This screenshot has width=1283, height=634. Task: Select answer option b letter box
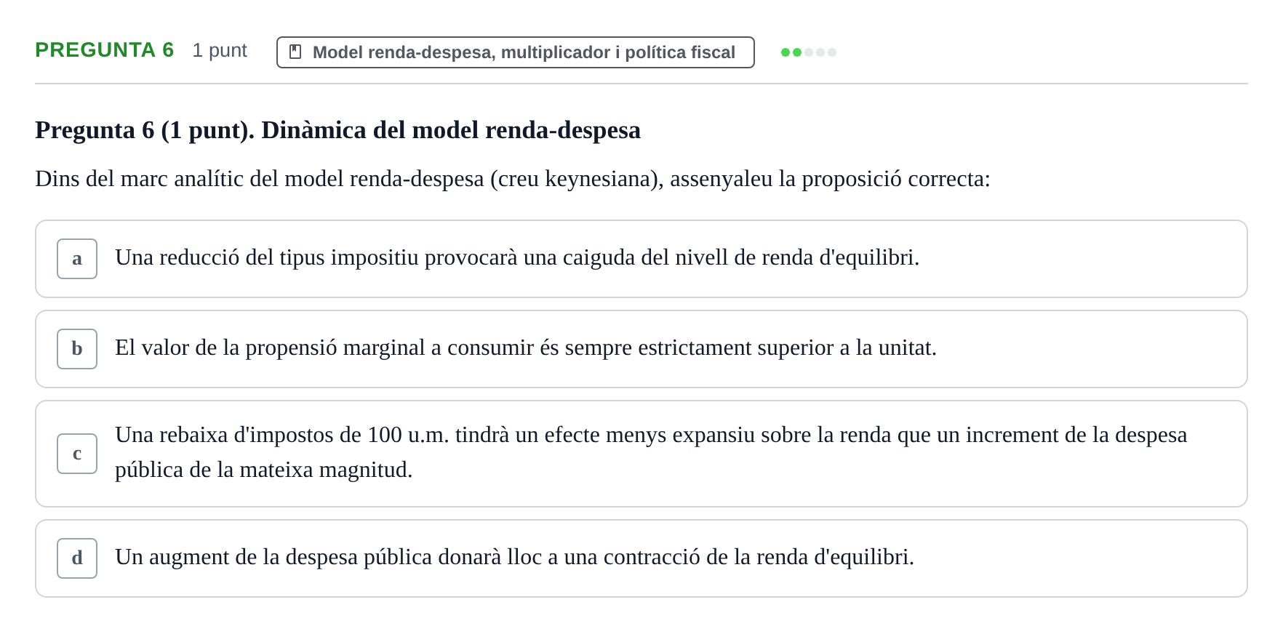click(x=77, y=349)
